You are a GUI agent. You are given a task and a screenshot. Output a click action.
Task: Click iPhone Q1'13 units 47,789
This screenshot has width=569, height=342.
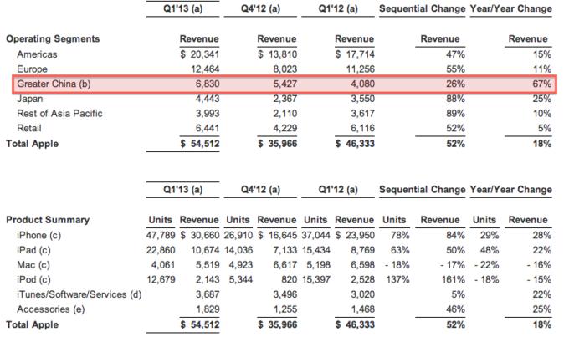click(161, 235)
